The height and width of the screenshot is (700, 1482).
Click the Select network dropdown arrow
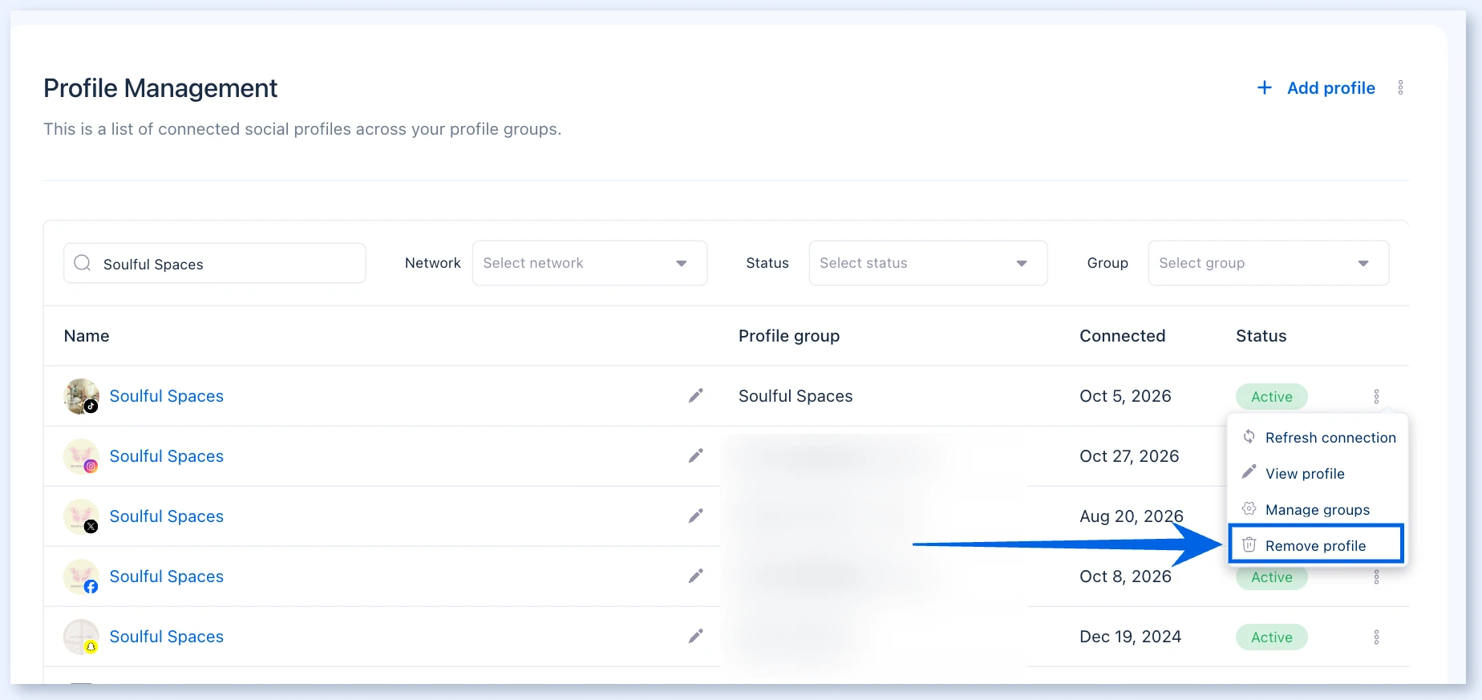coord(681,264)
